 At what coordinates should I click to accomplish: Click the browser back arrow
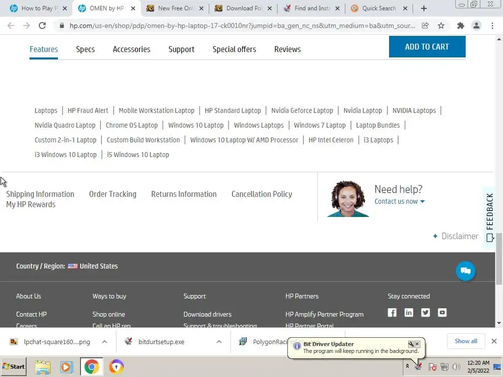coord(11,26)
